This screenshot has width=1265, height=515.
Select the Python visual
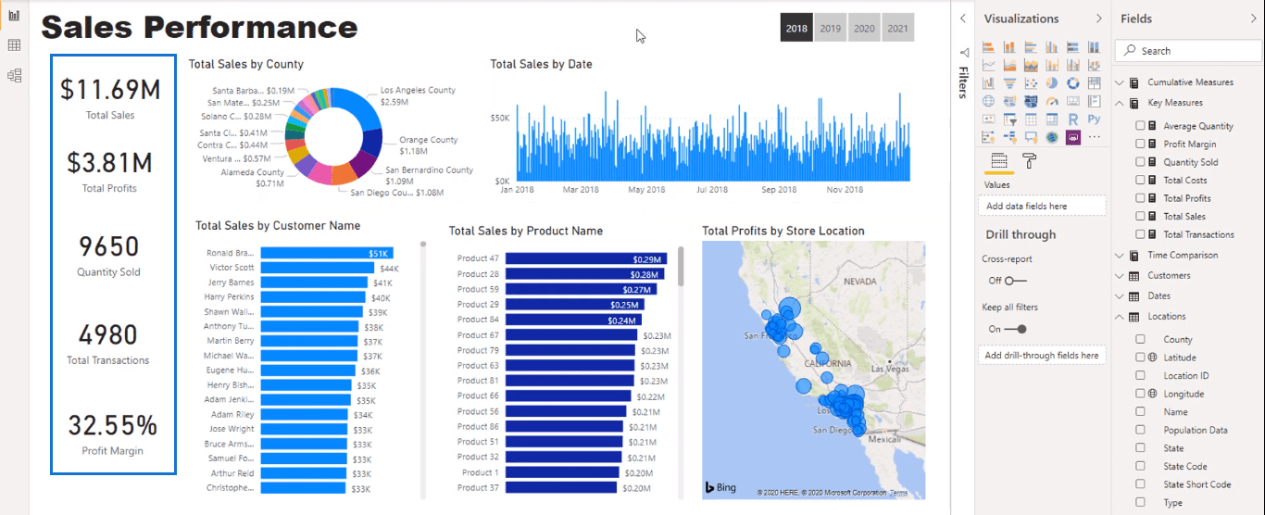point(1095,119)
